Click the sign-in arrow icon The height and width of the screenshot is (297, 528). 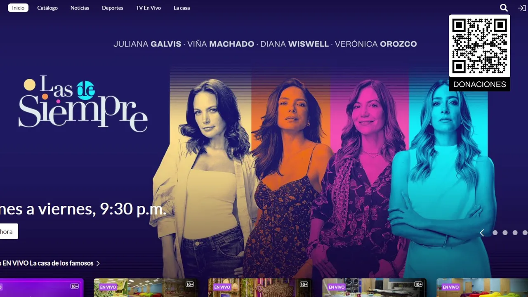coord(522,8)
